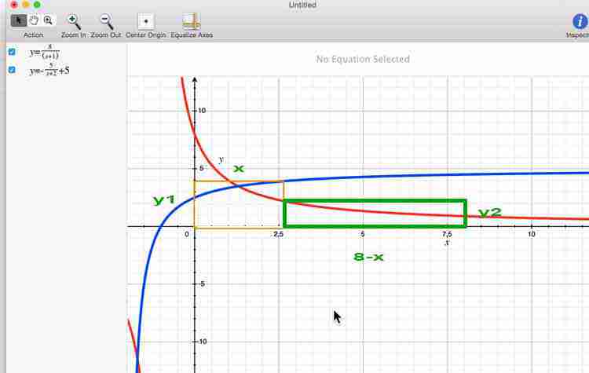Click the Zoom In toolbar icon
Image resolution: width=589 pixels, height=373 pixels.
click(74, 22)
